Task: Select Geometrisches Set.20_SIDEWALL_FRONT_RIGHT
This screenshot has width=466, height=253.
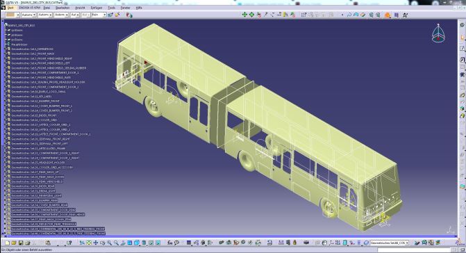Action: click(x=41, y=139)
